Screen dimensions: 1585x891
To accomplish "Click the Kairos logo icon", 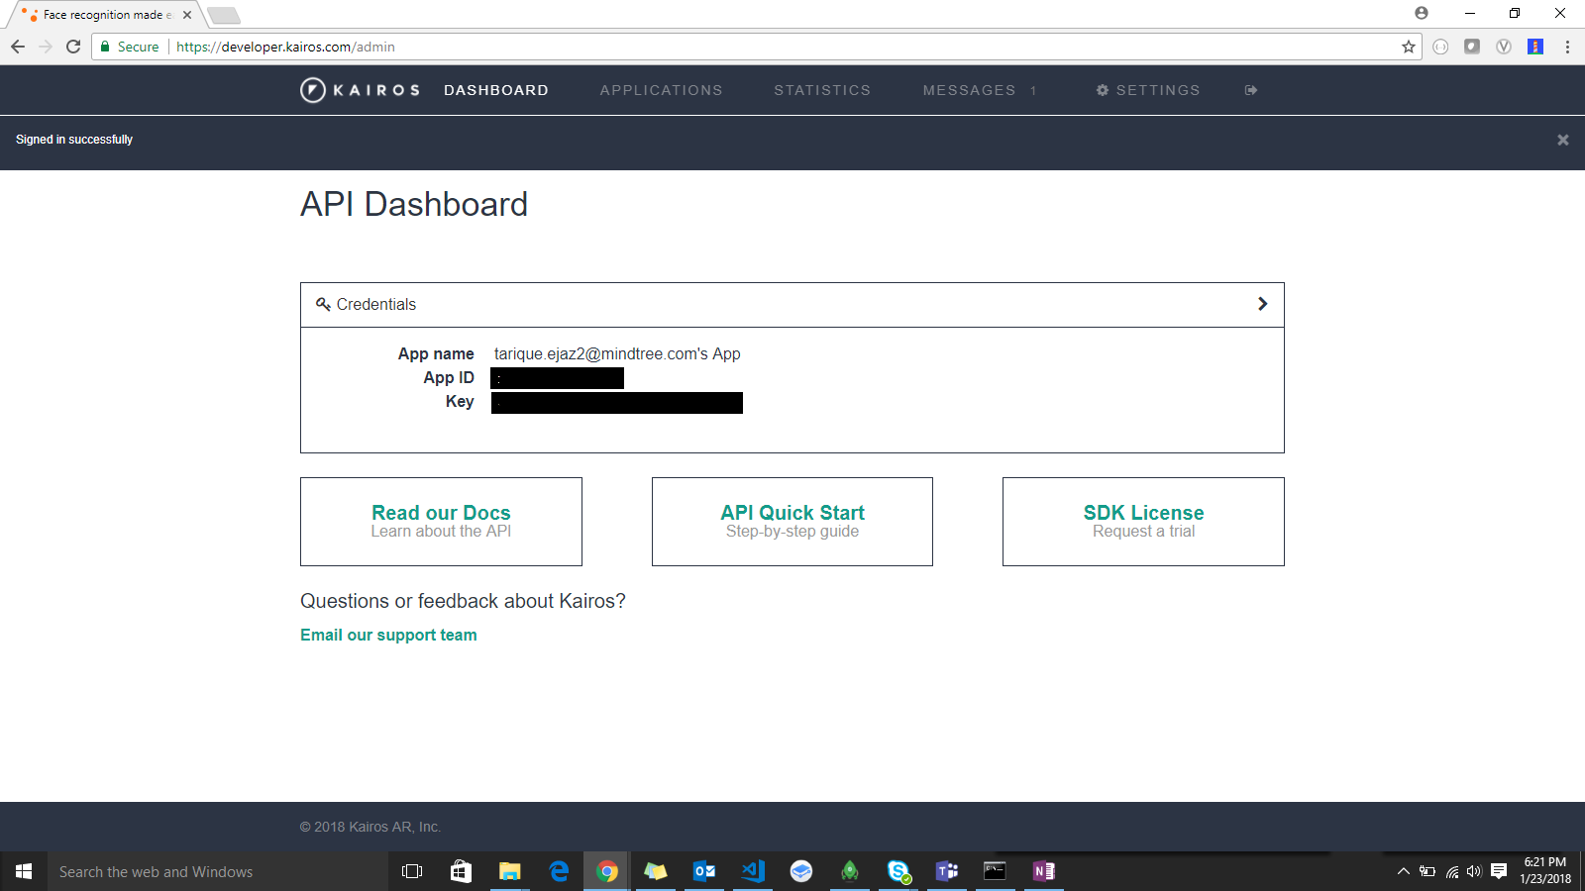I will point(313,90).
